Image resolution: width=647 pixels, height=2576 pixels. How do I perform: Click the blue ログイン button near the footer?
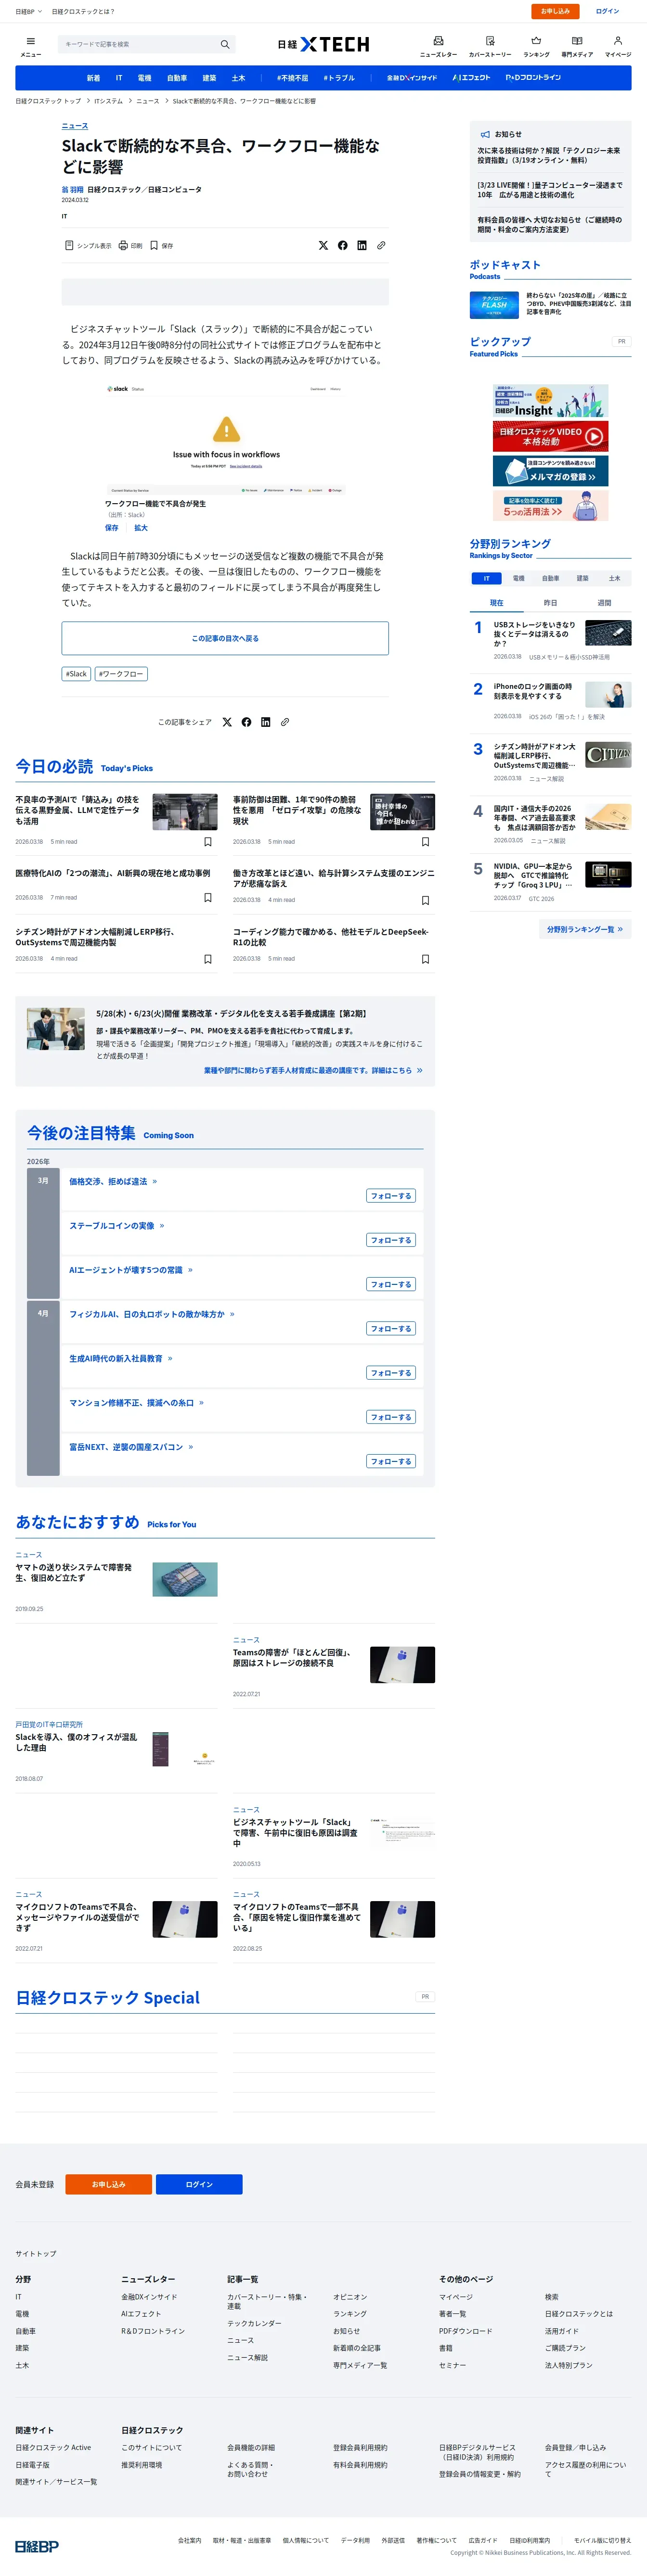click(199, 2184)
